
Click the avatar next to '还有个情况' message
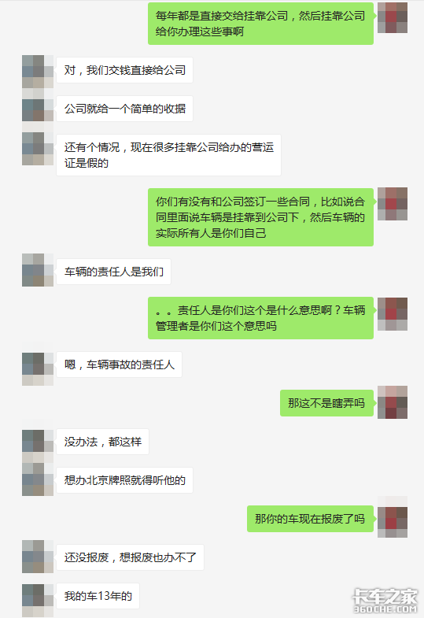coord(38,149)
